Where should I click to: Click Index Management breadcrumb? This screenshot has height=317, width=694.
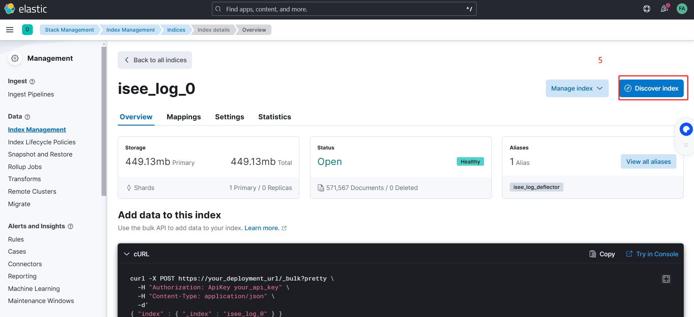tap(131, 30)
